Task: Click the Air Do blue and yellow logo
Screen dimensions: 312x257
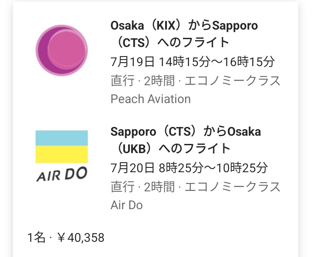Action: coord(62,156)
